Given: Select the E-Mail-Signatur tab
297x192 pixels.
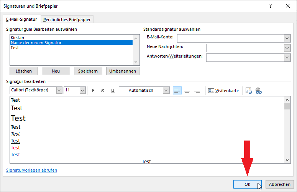Looking at the screenshot, I should 21,19.
